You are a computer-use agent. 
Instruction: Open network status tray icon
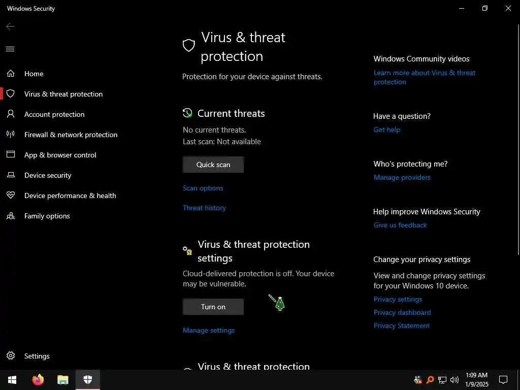tap(442, 380)
